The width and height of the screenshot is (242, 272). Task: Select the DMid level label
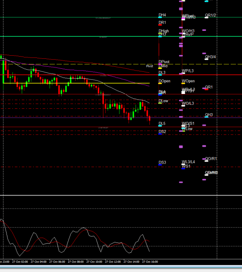click(163, 66)
